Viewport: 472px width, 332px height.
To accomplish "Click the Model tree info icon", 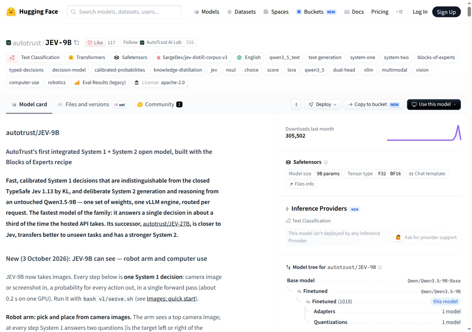I will pos(380,267).
